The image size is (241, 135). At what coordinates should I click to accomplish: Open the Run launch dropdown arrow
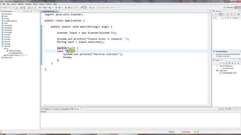tap(47, 7)
